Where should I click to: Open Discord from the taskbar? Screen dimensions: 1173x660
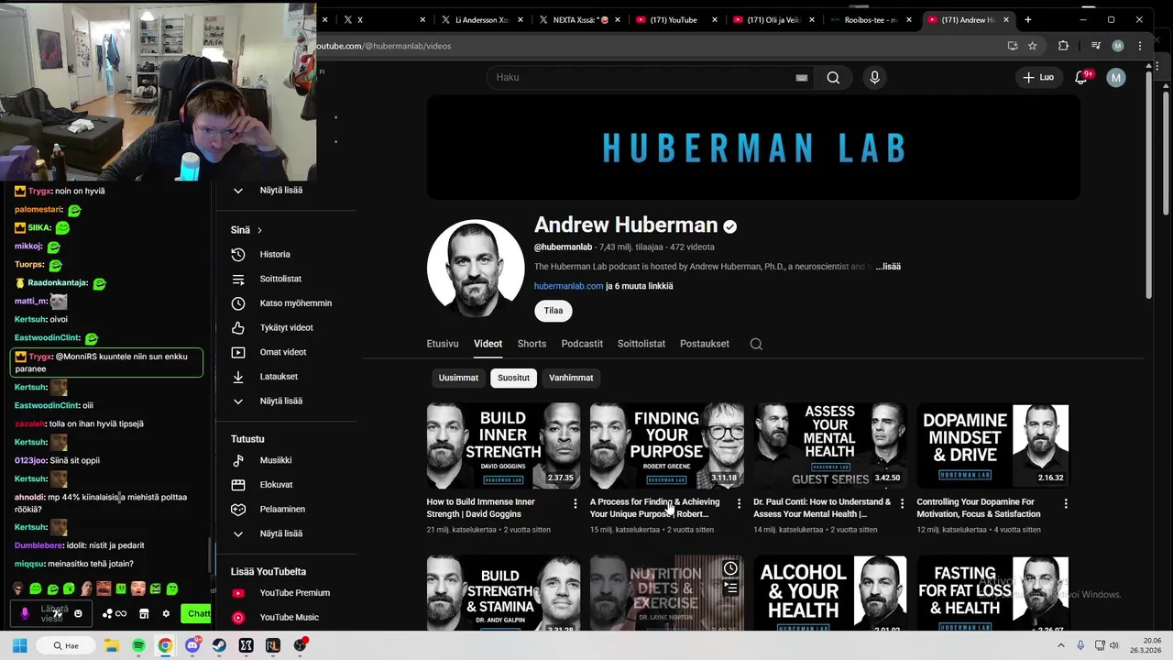tap(192, 646)
